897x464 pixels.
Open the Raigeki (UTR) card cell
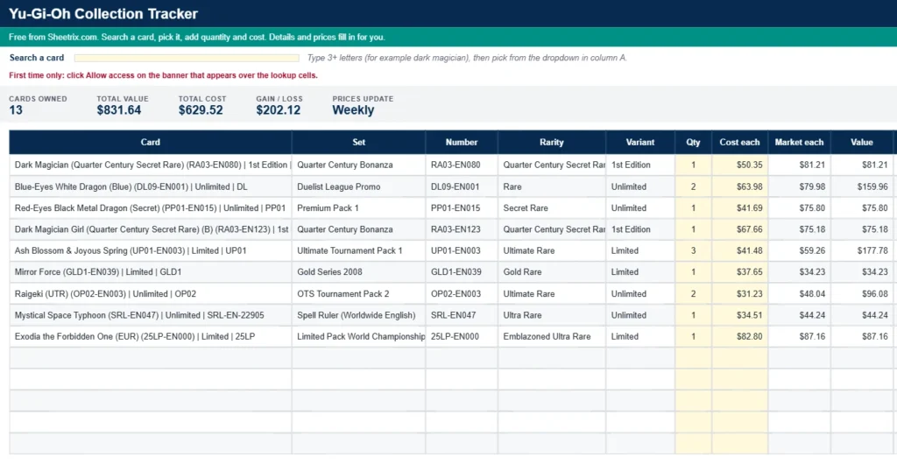click(151, 293)
